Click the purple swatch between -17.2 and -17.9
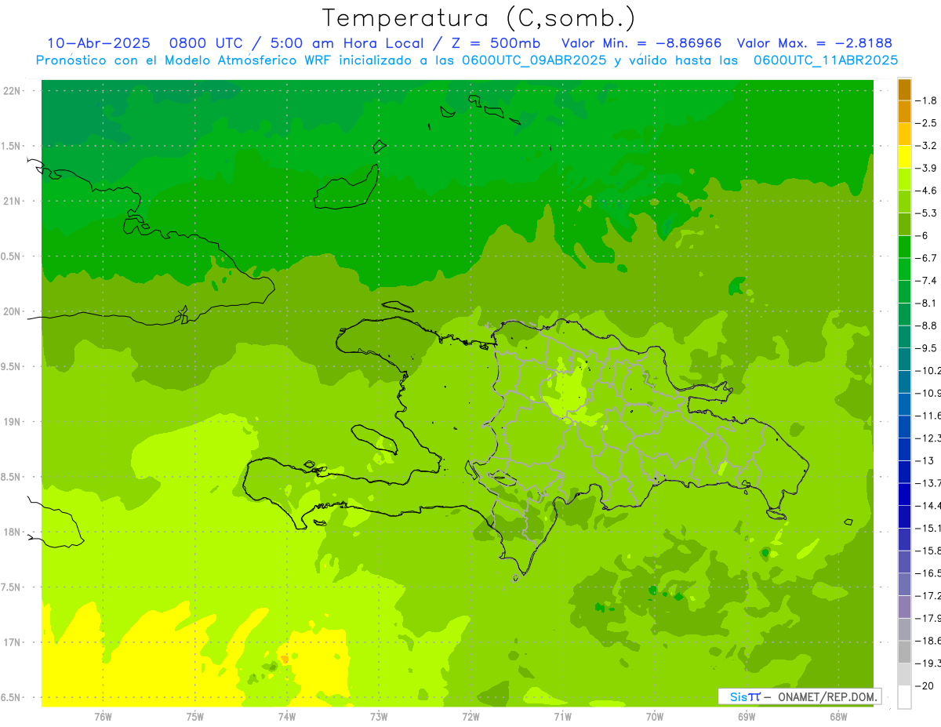 tap(904, 607)
